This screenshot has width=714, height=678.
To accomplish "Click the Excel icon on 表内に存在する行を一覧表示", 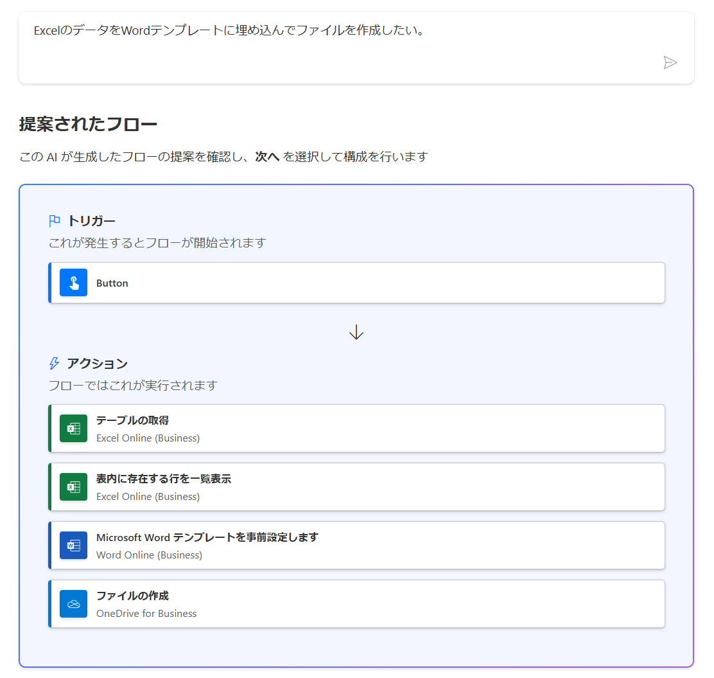I will tap(73, 486).
